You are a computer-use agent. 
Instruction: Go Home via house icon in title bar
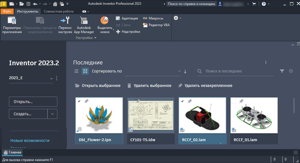click(55, 4)
